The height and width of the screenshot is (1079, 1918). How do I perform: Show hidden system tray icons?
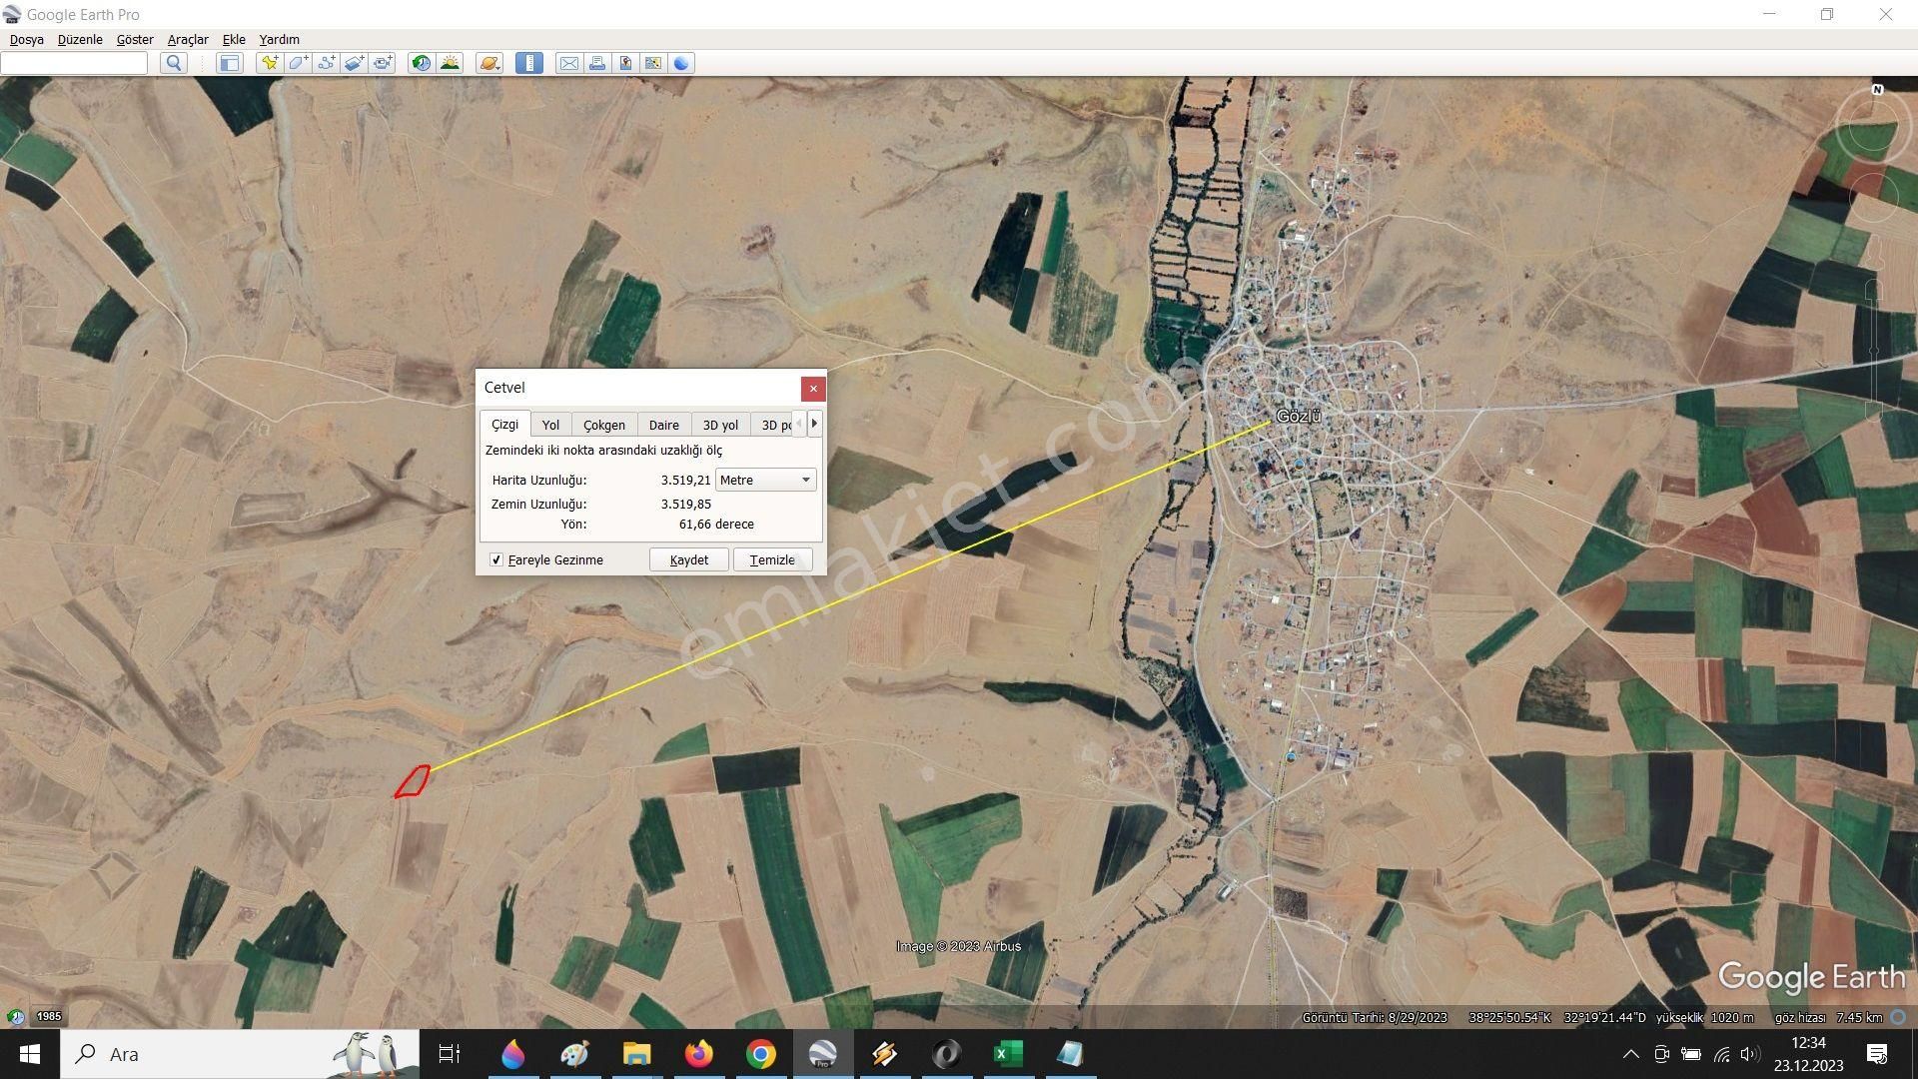(x=1630, y=1054)
